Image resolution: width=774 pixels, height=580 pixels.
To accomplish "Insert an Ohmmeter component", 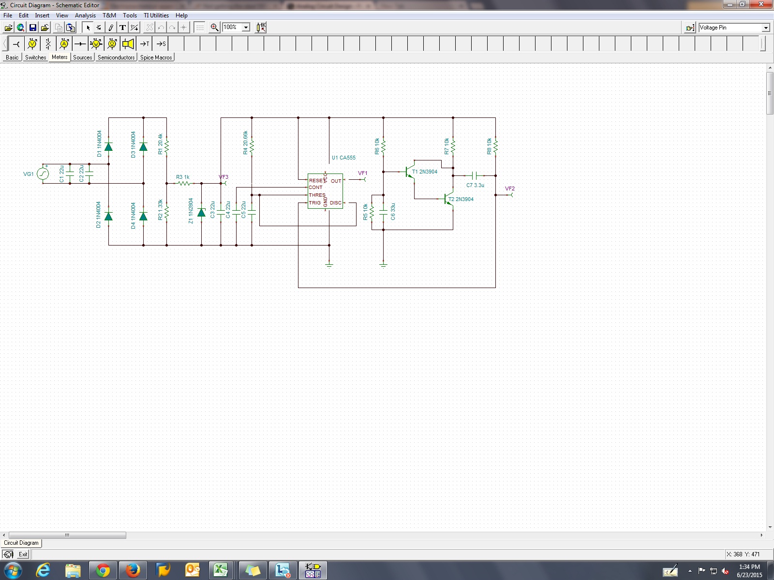I will click(x=112, y=44).
